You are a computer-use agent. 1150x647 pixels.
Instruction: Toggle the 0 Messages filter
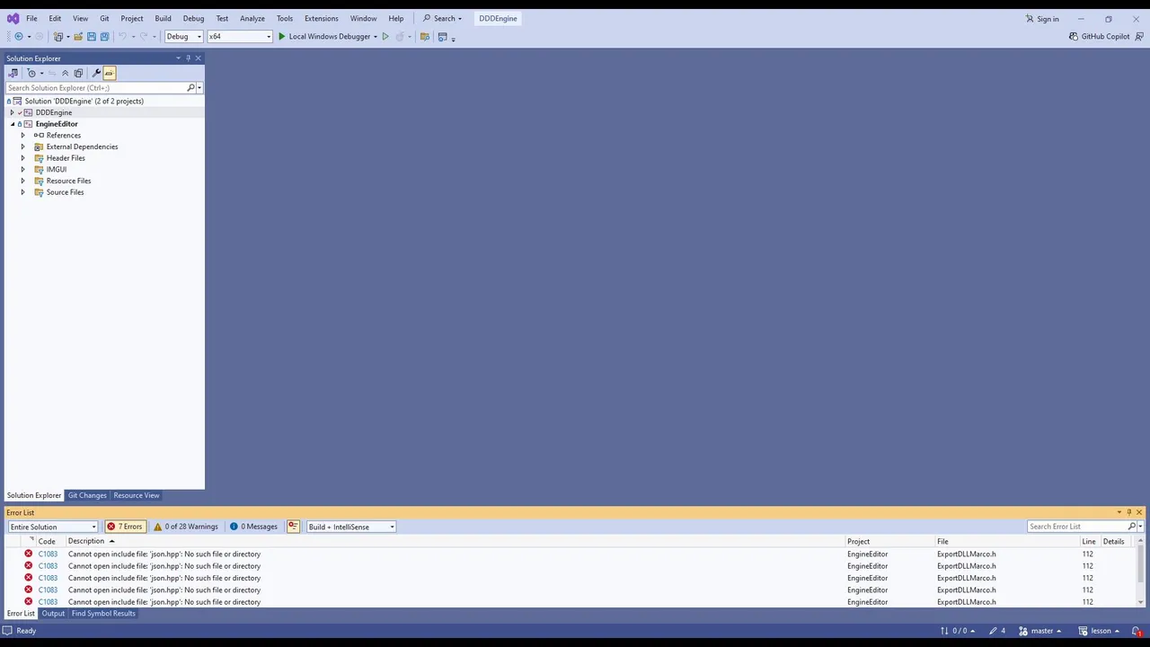point(253,527)
